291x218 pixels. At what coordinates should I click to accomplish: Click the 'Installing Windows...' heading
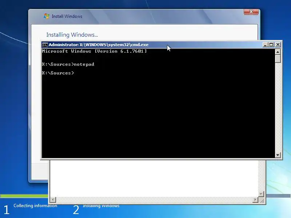coord(72,35)
